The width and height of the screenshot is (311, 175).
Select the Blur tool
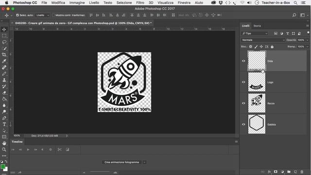point(4,105)
